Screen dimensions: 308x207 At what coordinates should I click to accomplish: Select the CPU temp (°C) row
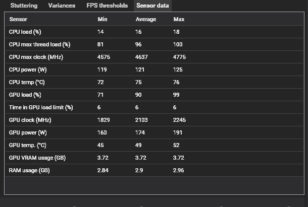(x=154, y=82)
